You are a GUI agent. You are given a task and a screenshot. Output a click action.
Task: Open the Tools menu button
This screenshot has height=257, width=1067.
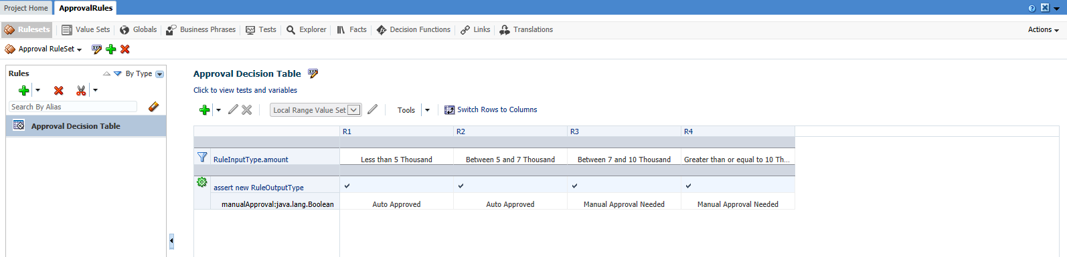pyautogui.click(x=406, y=110)
